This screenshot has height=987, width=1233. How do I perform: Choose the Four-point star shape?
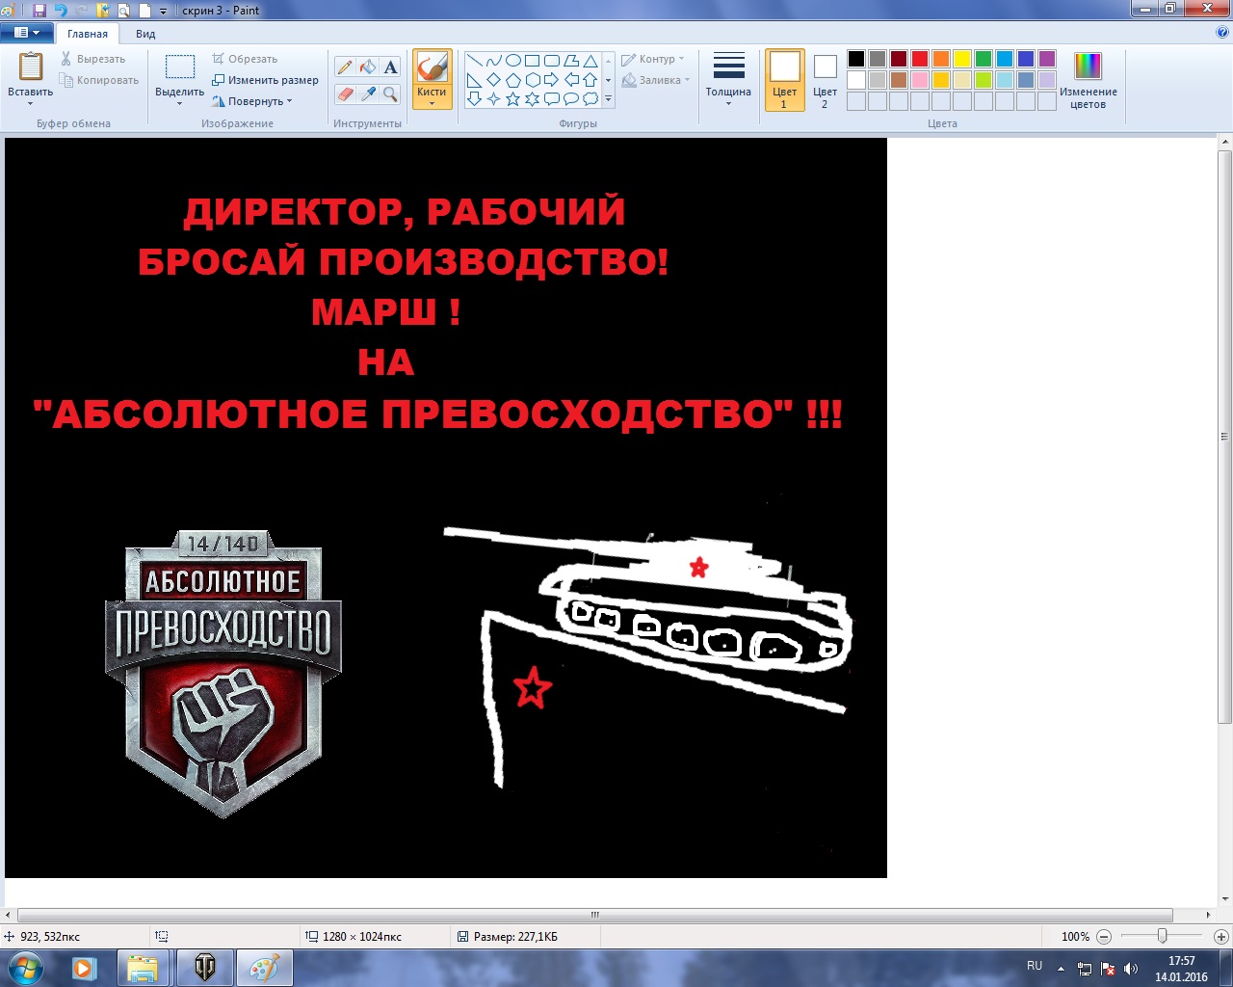click(x=493, y=98)
